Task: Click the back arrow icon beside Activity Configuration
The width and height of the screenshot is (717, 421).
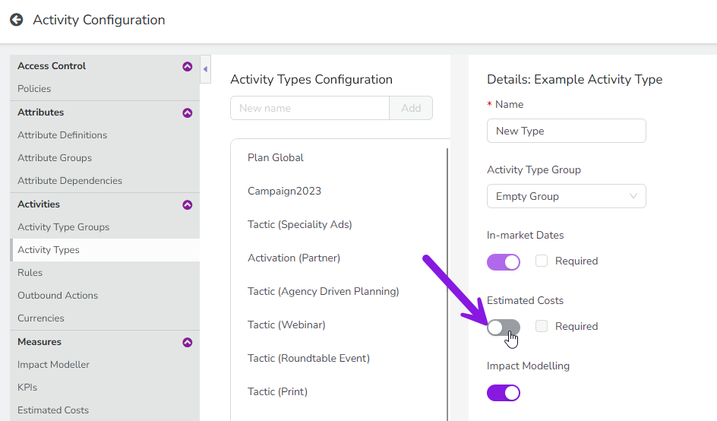Action: (17, 20)
